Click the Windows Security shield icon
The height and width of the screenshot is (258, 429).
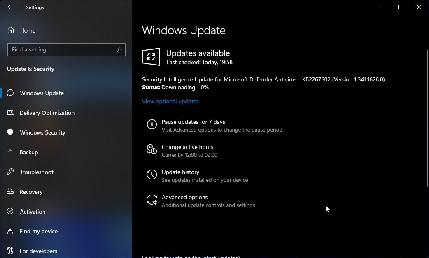click(10, 132)
